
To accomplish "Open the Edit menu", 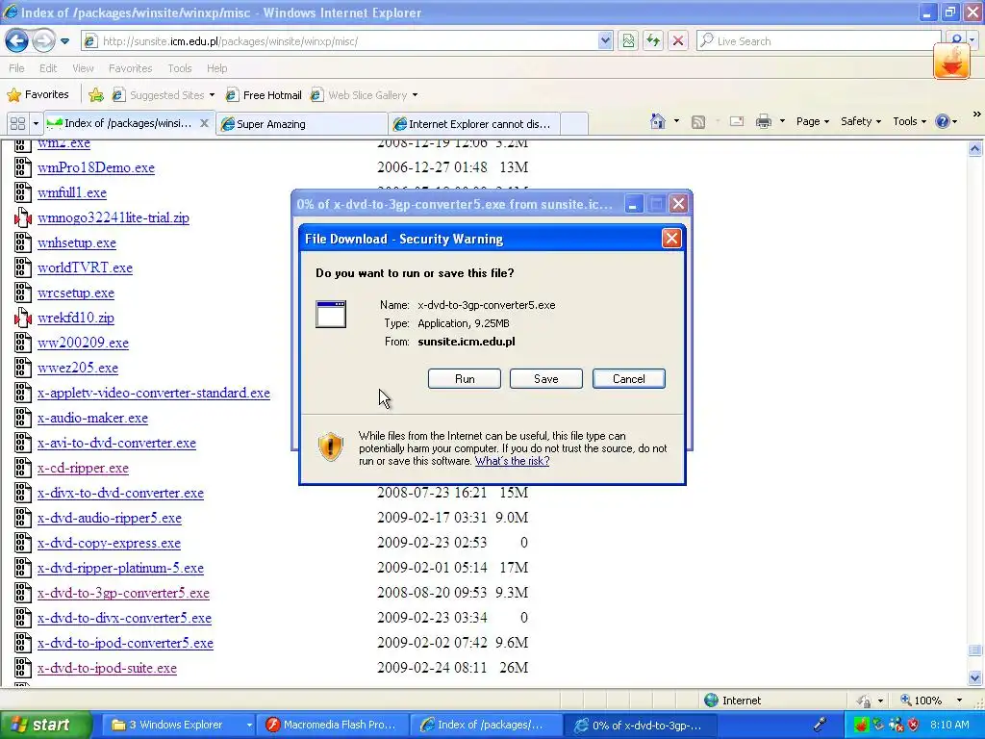I will point(48,68).
